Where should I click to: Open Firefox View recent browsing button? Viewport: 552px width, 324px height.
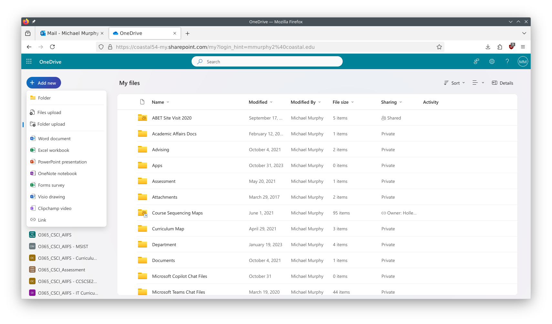coord(28,33)
